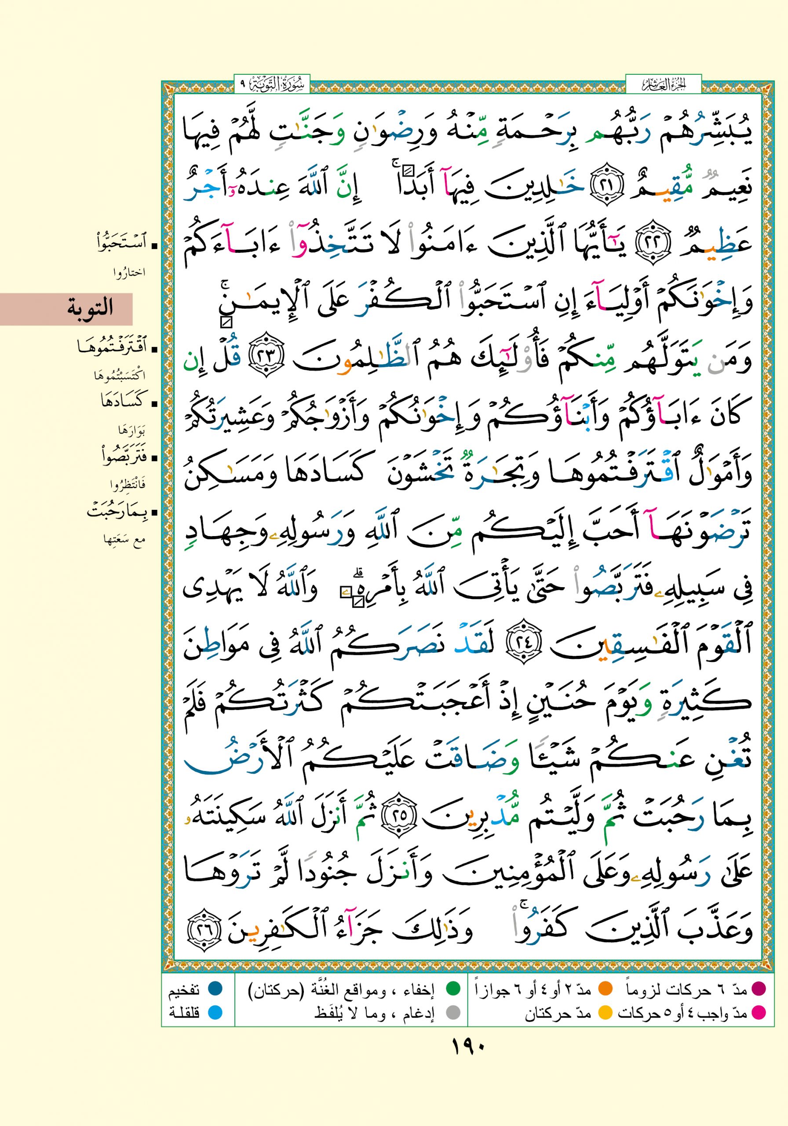Click the margin word كسادها
Viewport: 788px width, 1126px height.
pyautogui.click(x=123, y=402)
